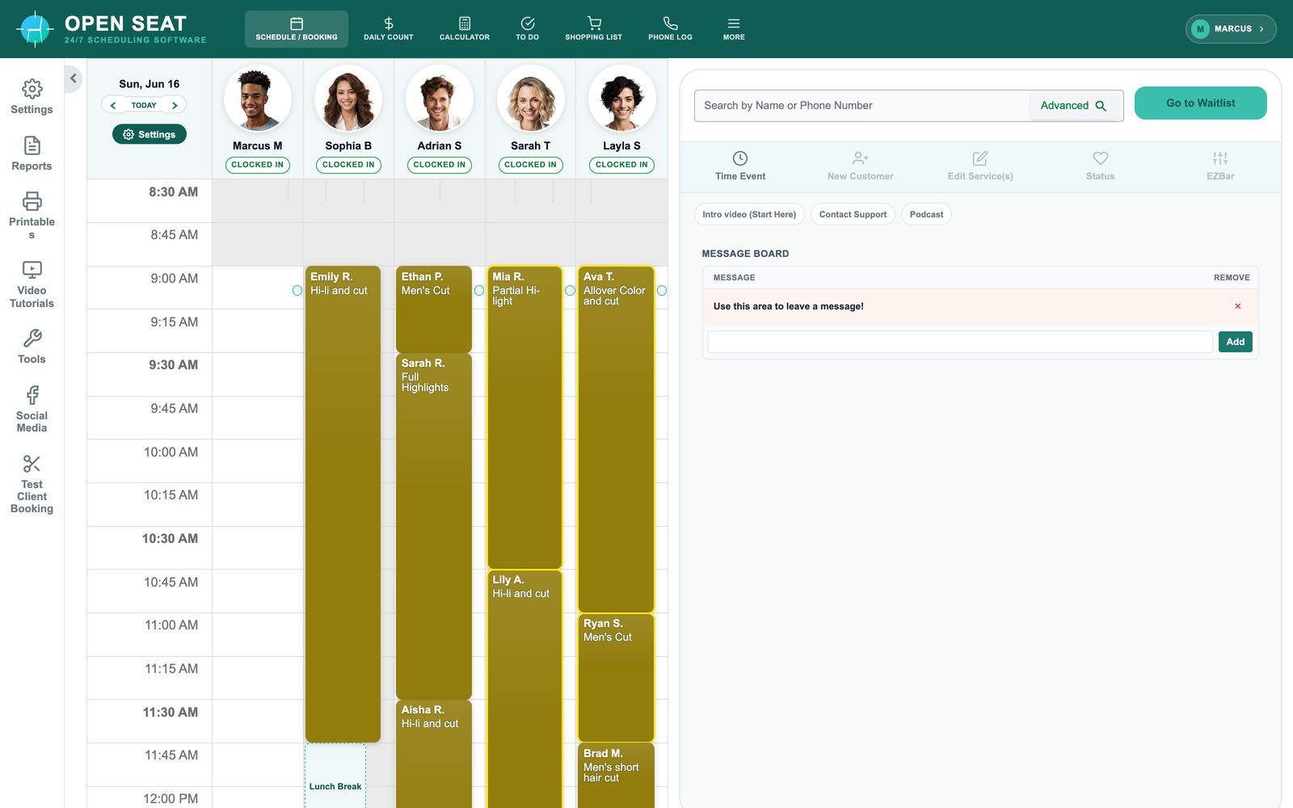This screenshot has height=808, width=1293.
Task: Open the To Do checklist
Action: pyautogui.click(x=528, y=29)
